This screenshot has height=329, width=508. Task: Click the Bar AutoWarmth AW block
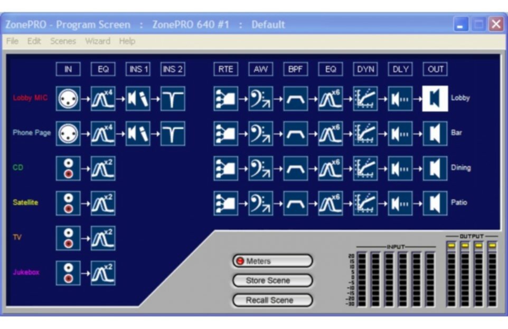click(260, 133)
